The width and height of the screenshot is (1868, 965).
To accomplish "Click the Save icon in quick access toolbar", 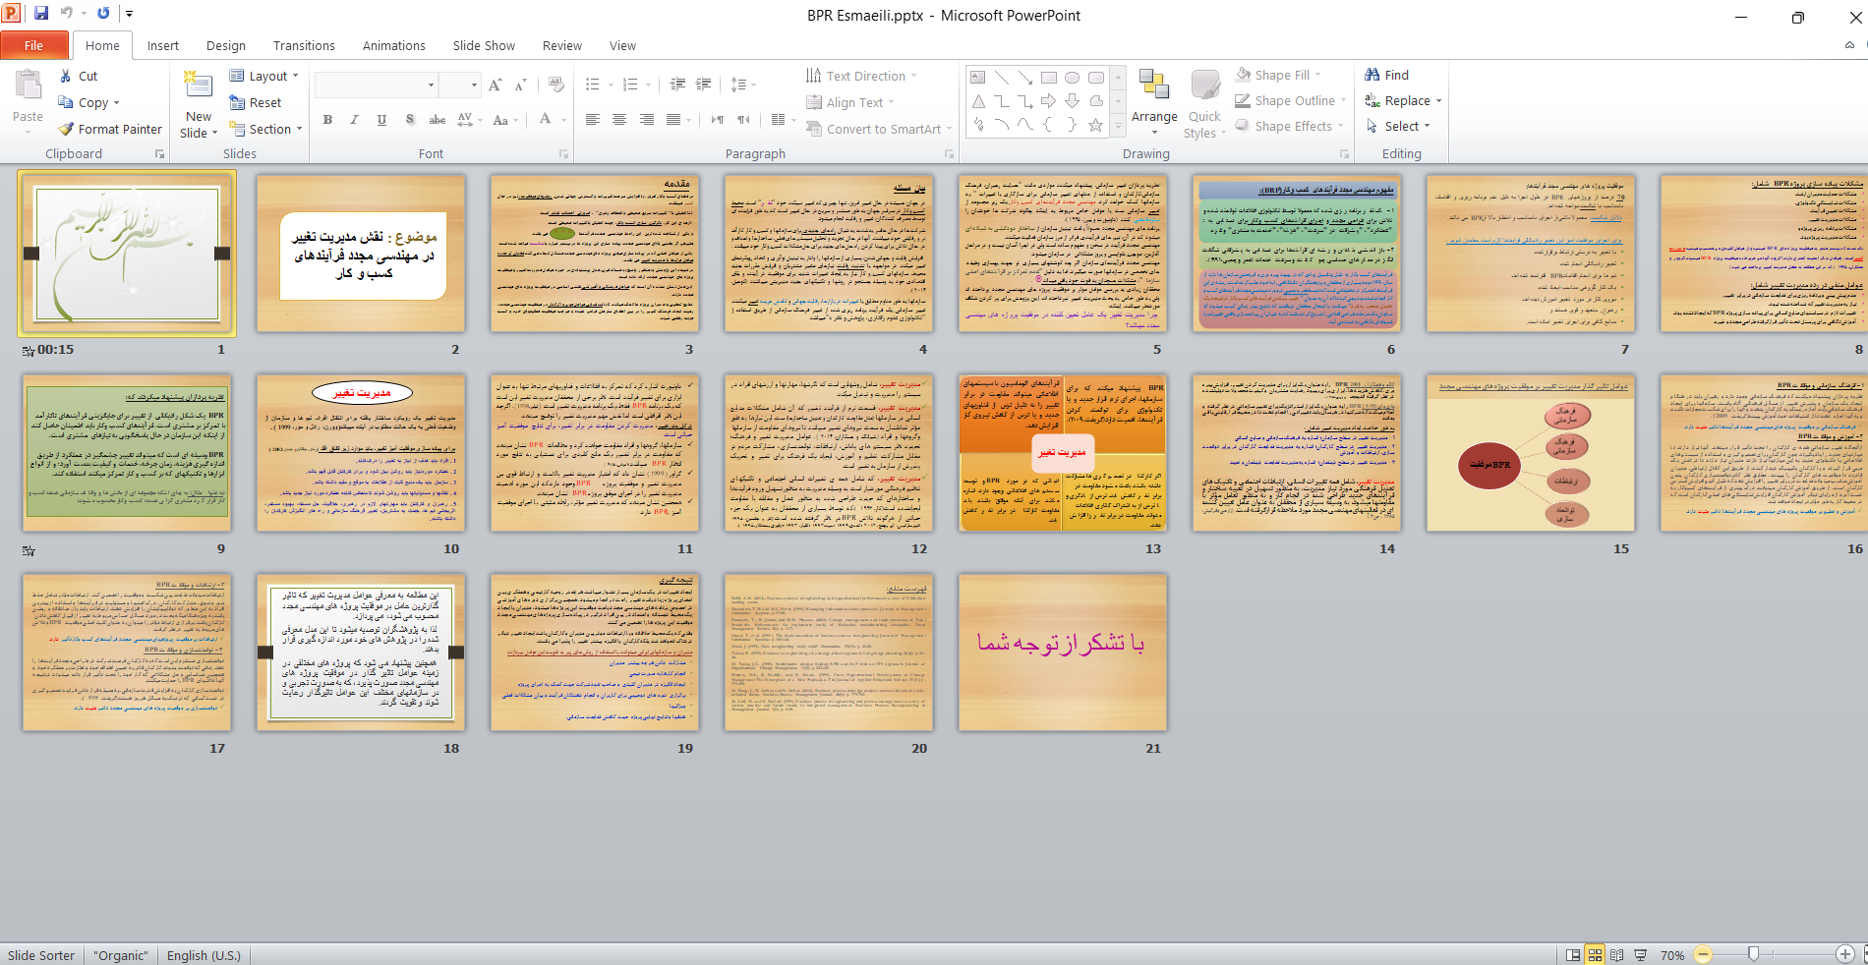I will coord(41,14).
